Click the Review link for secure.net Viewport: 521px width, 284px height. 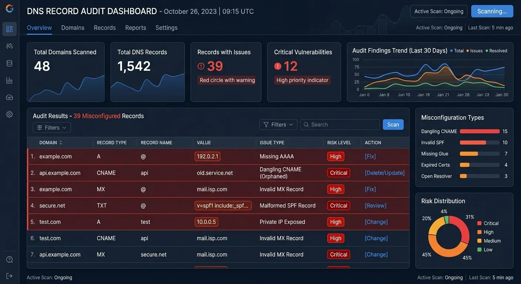click(x=376, y=206)
